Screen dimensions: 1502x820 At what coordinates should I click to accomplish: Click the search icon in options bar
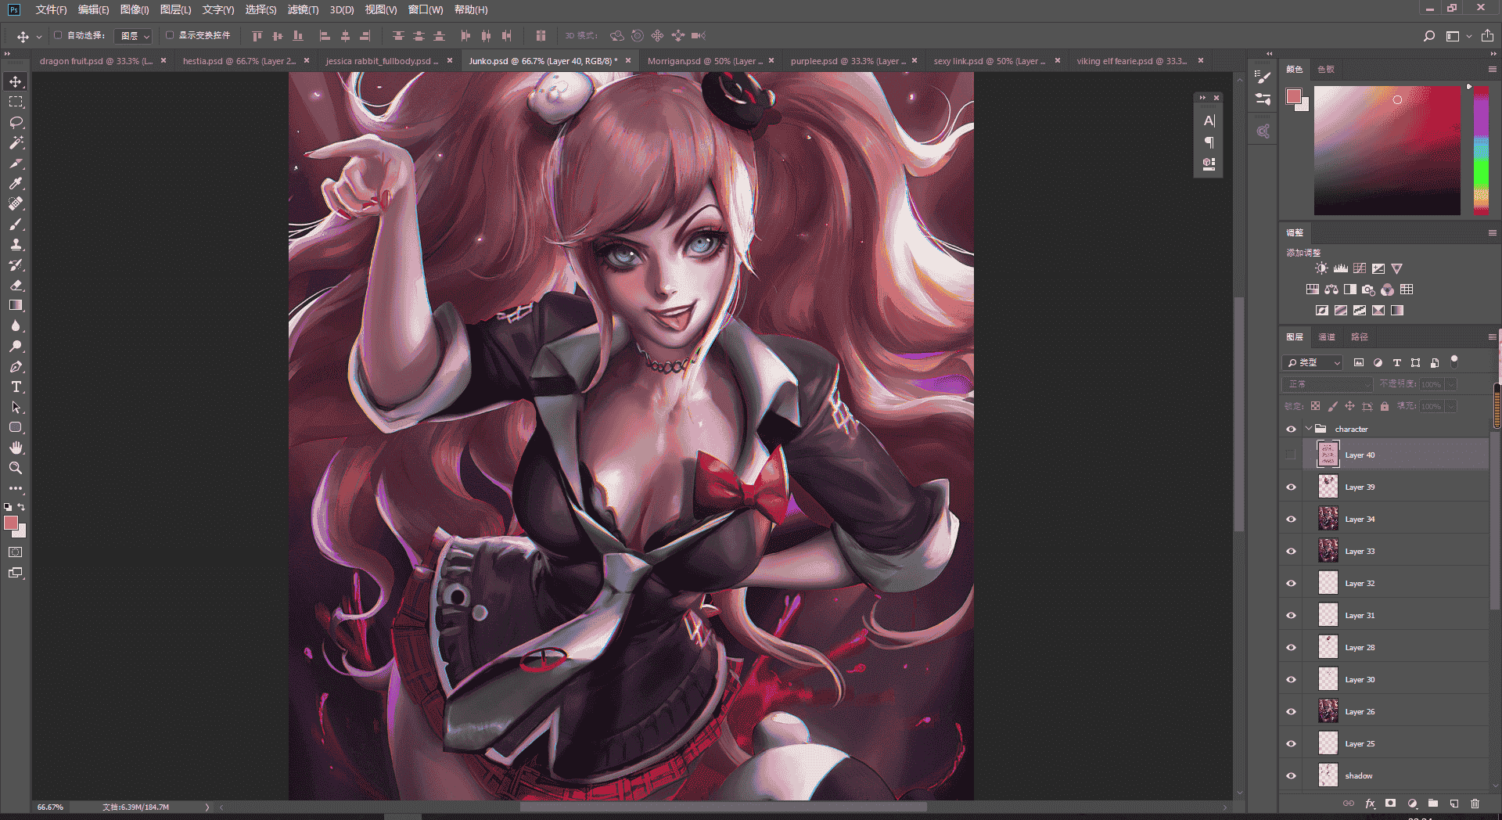[x=1429, y=36]
